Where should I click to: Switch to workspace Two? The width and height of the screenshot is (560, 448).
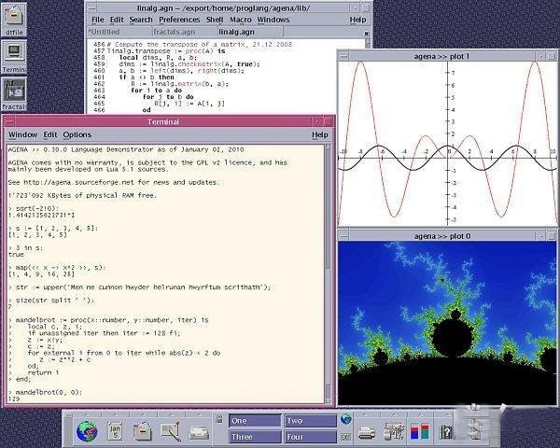click(310, 421)
